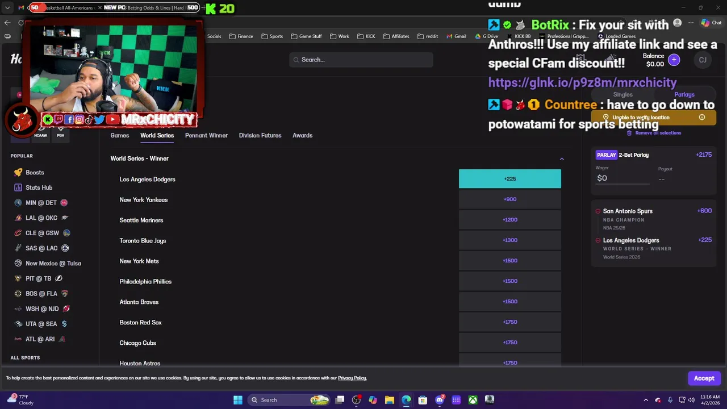Image resolution: width=727 pixels, height=409 pixels.
Task: Select Atlanta Braves +1500 odds
Action: point(510,302)
